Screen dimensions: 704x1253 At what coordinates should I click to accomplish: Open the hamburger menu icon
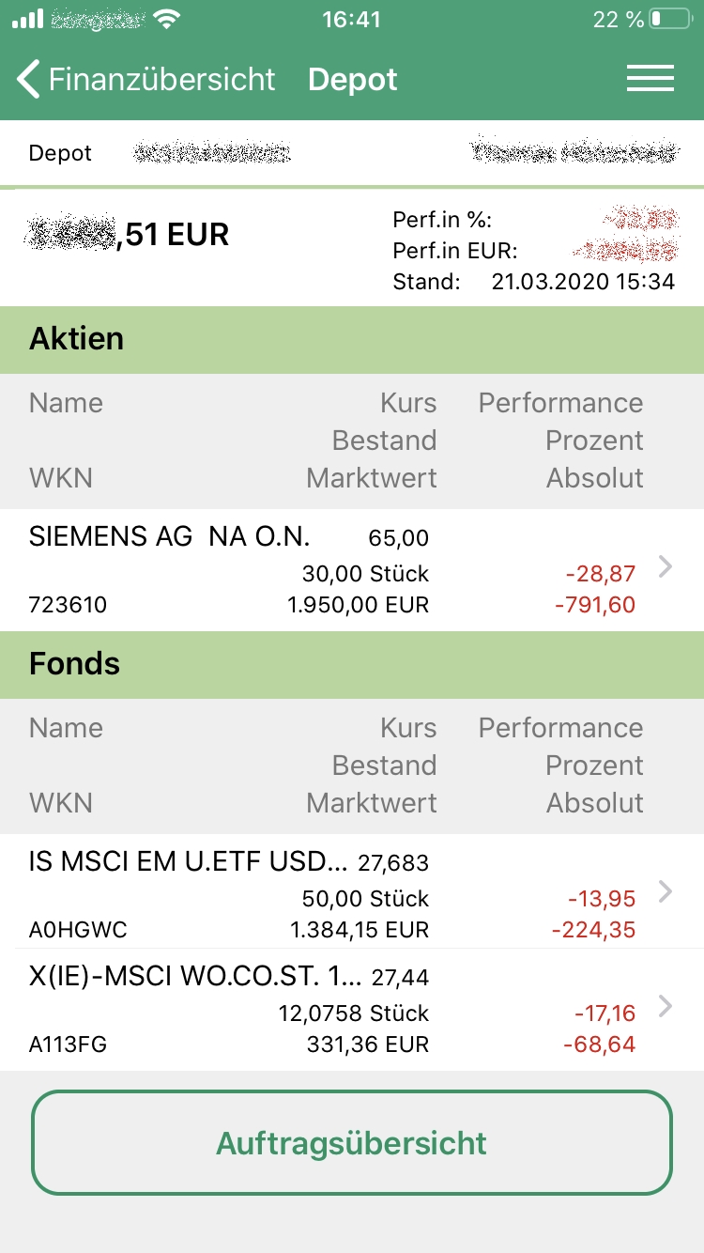coord(650,79)
